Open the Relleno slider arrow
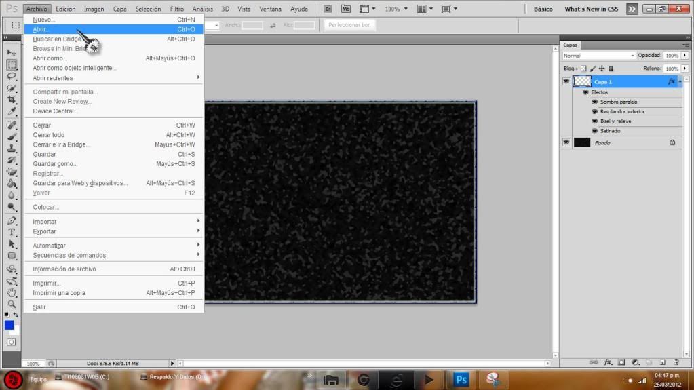The image size is (694, 390). (685, 69)
